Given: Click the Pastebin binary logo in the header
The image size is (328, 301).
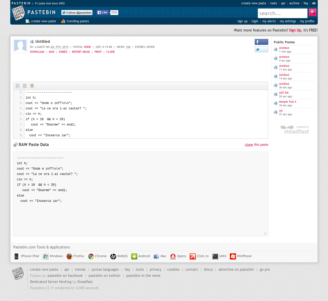Looking at the screenshot, I should [18, 13].
